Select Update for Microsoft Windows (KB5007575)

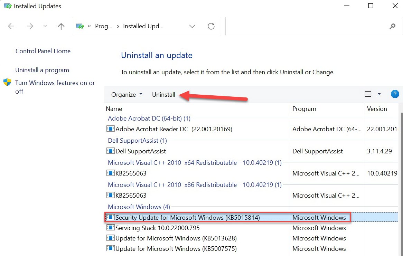click(x=252, y=248)
